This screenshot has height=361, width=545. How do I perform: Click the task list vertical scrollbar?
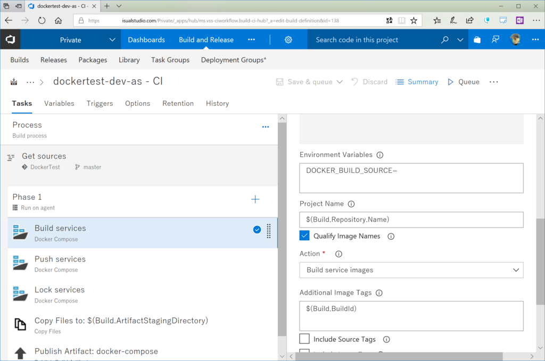pyautogui.click(x=282, y=229)
